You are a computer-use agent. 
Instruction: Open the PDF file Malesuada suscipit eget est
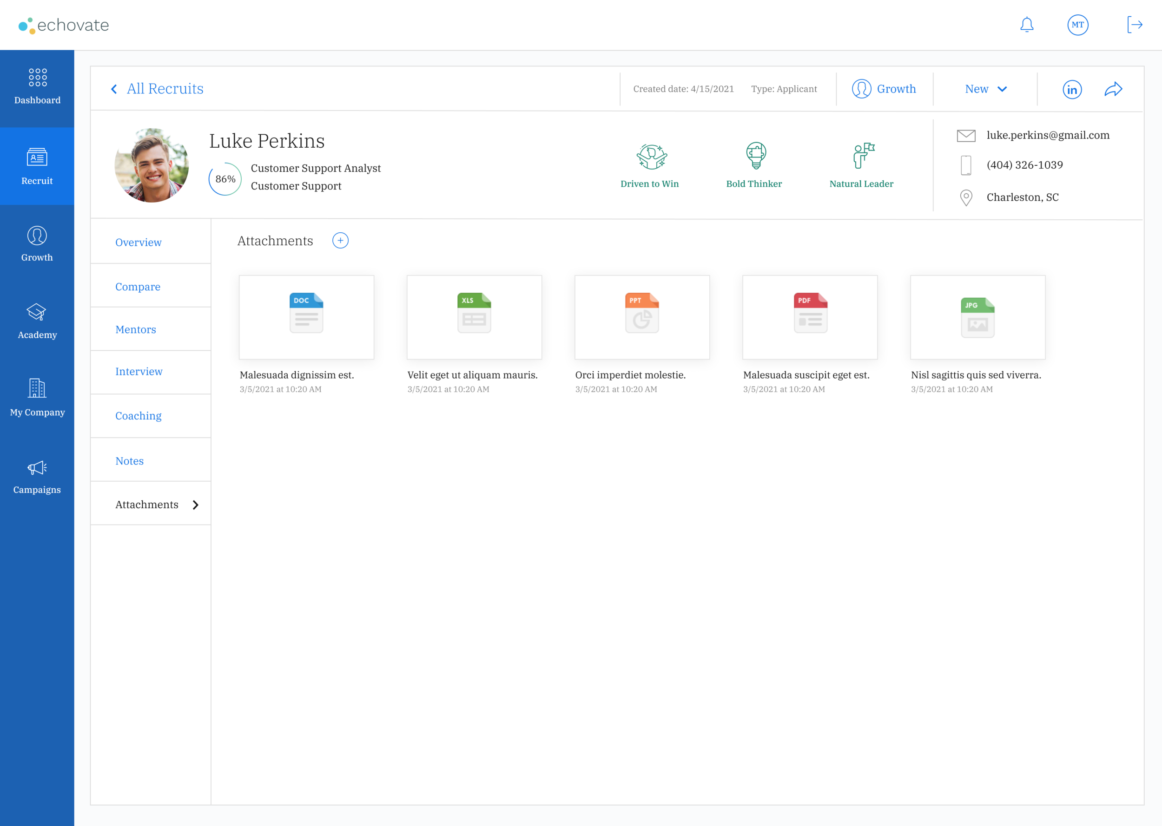point(810,317)
